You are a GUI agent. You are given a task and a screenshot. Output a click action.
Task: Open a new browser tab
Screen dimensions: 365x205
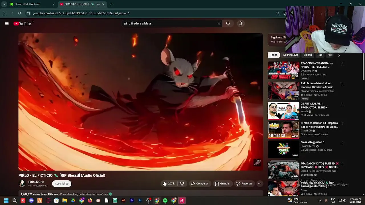pos(111,4)
